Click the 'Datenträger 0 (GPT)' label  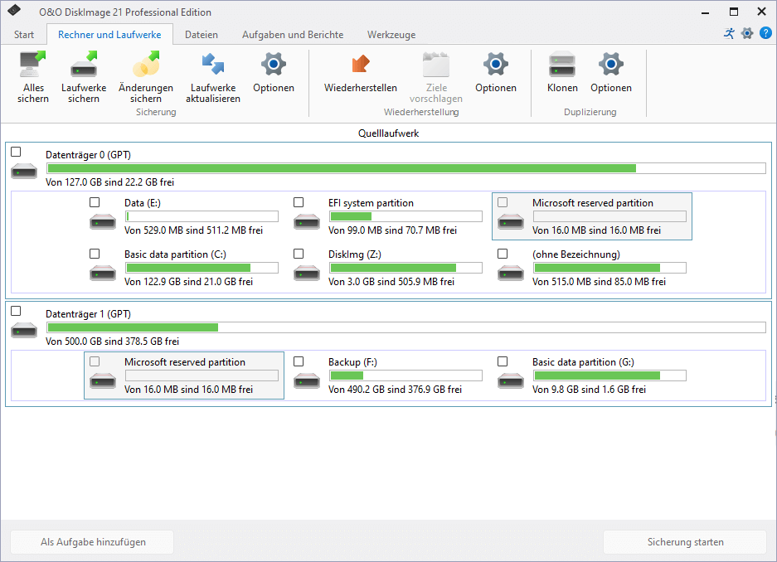point(88,155)
